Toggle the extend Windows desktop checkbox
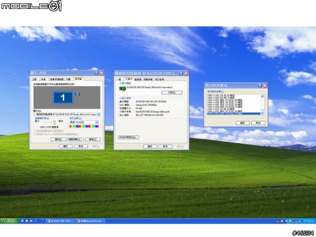The height and width of the screenshot is (237, 316). point(35,134)
